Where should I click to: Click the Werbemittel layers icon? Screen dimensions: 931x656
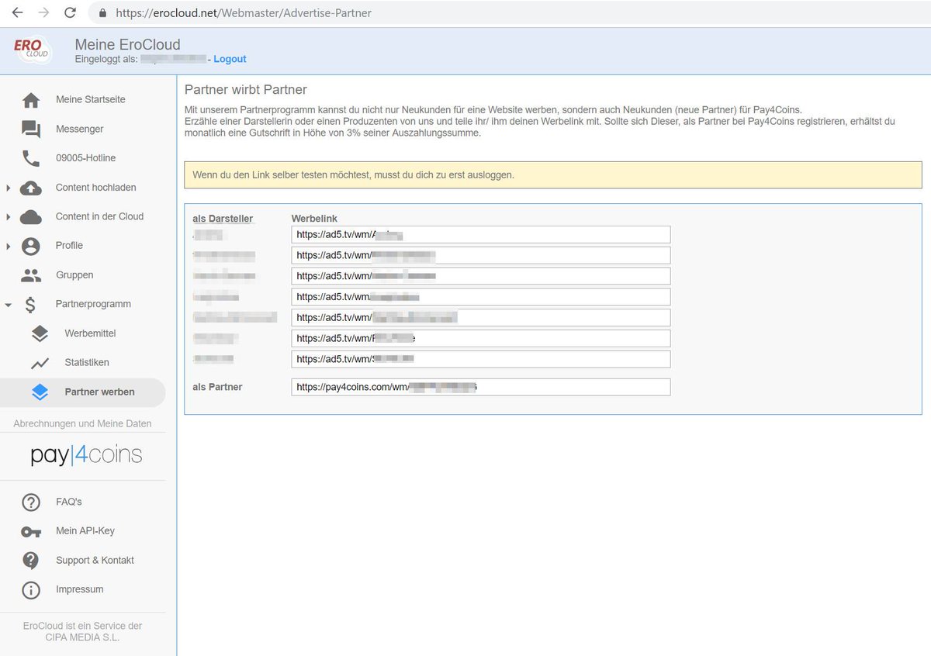40,333
